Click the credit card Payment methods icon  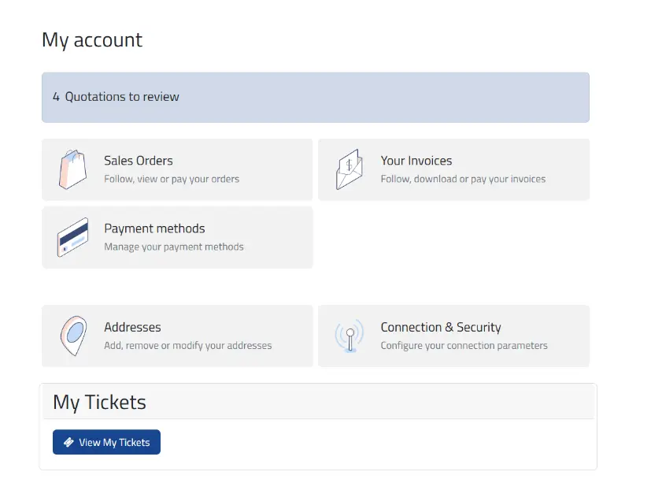(73, 237)
